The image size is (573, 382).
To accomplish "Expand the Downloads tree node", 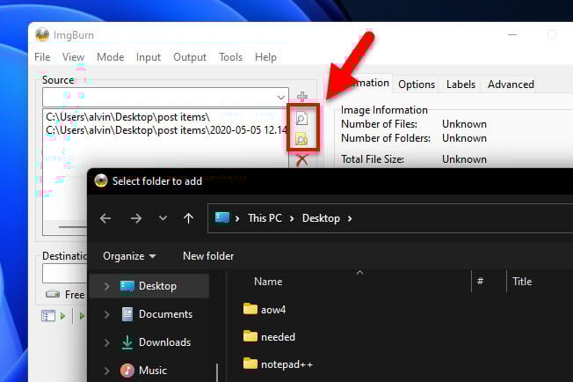I will [x=106, y=342].
